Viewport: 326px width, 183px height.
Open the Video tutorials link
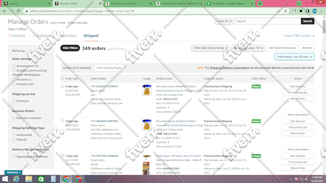coord(78,23)
